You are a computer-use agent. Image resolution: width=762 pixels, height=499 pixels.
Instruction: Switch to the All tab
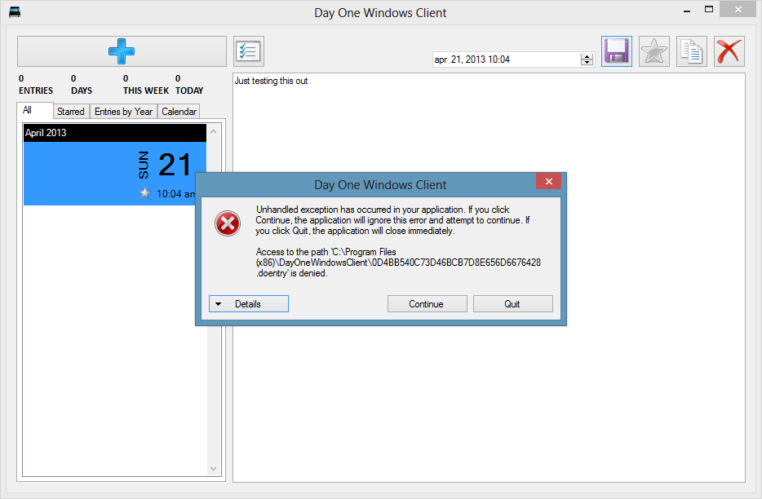coord(34,110)
